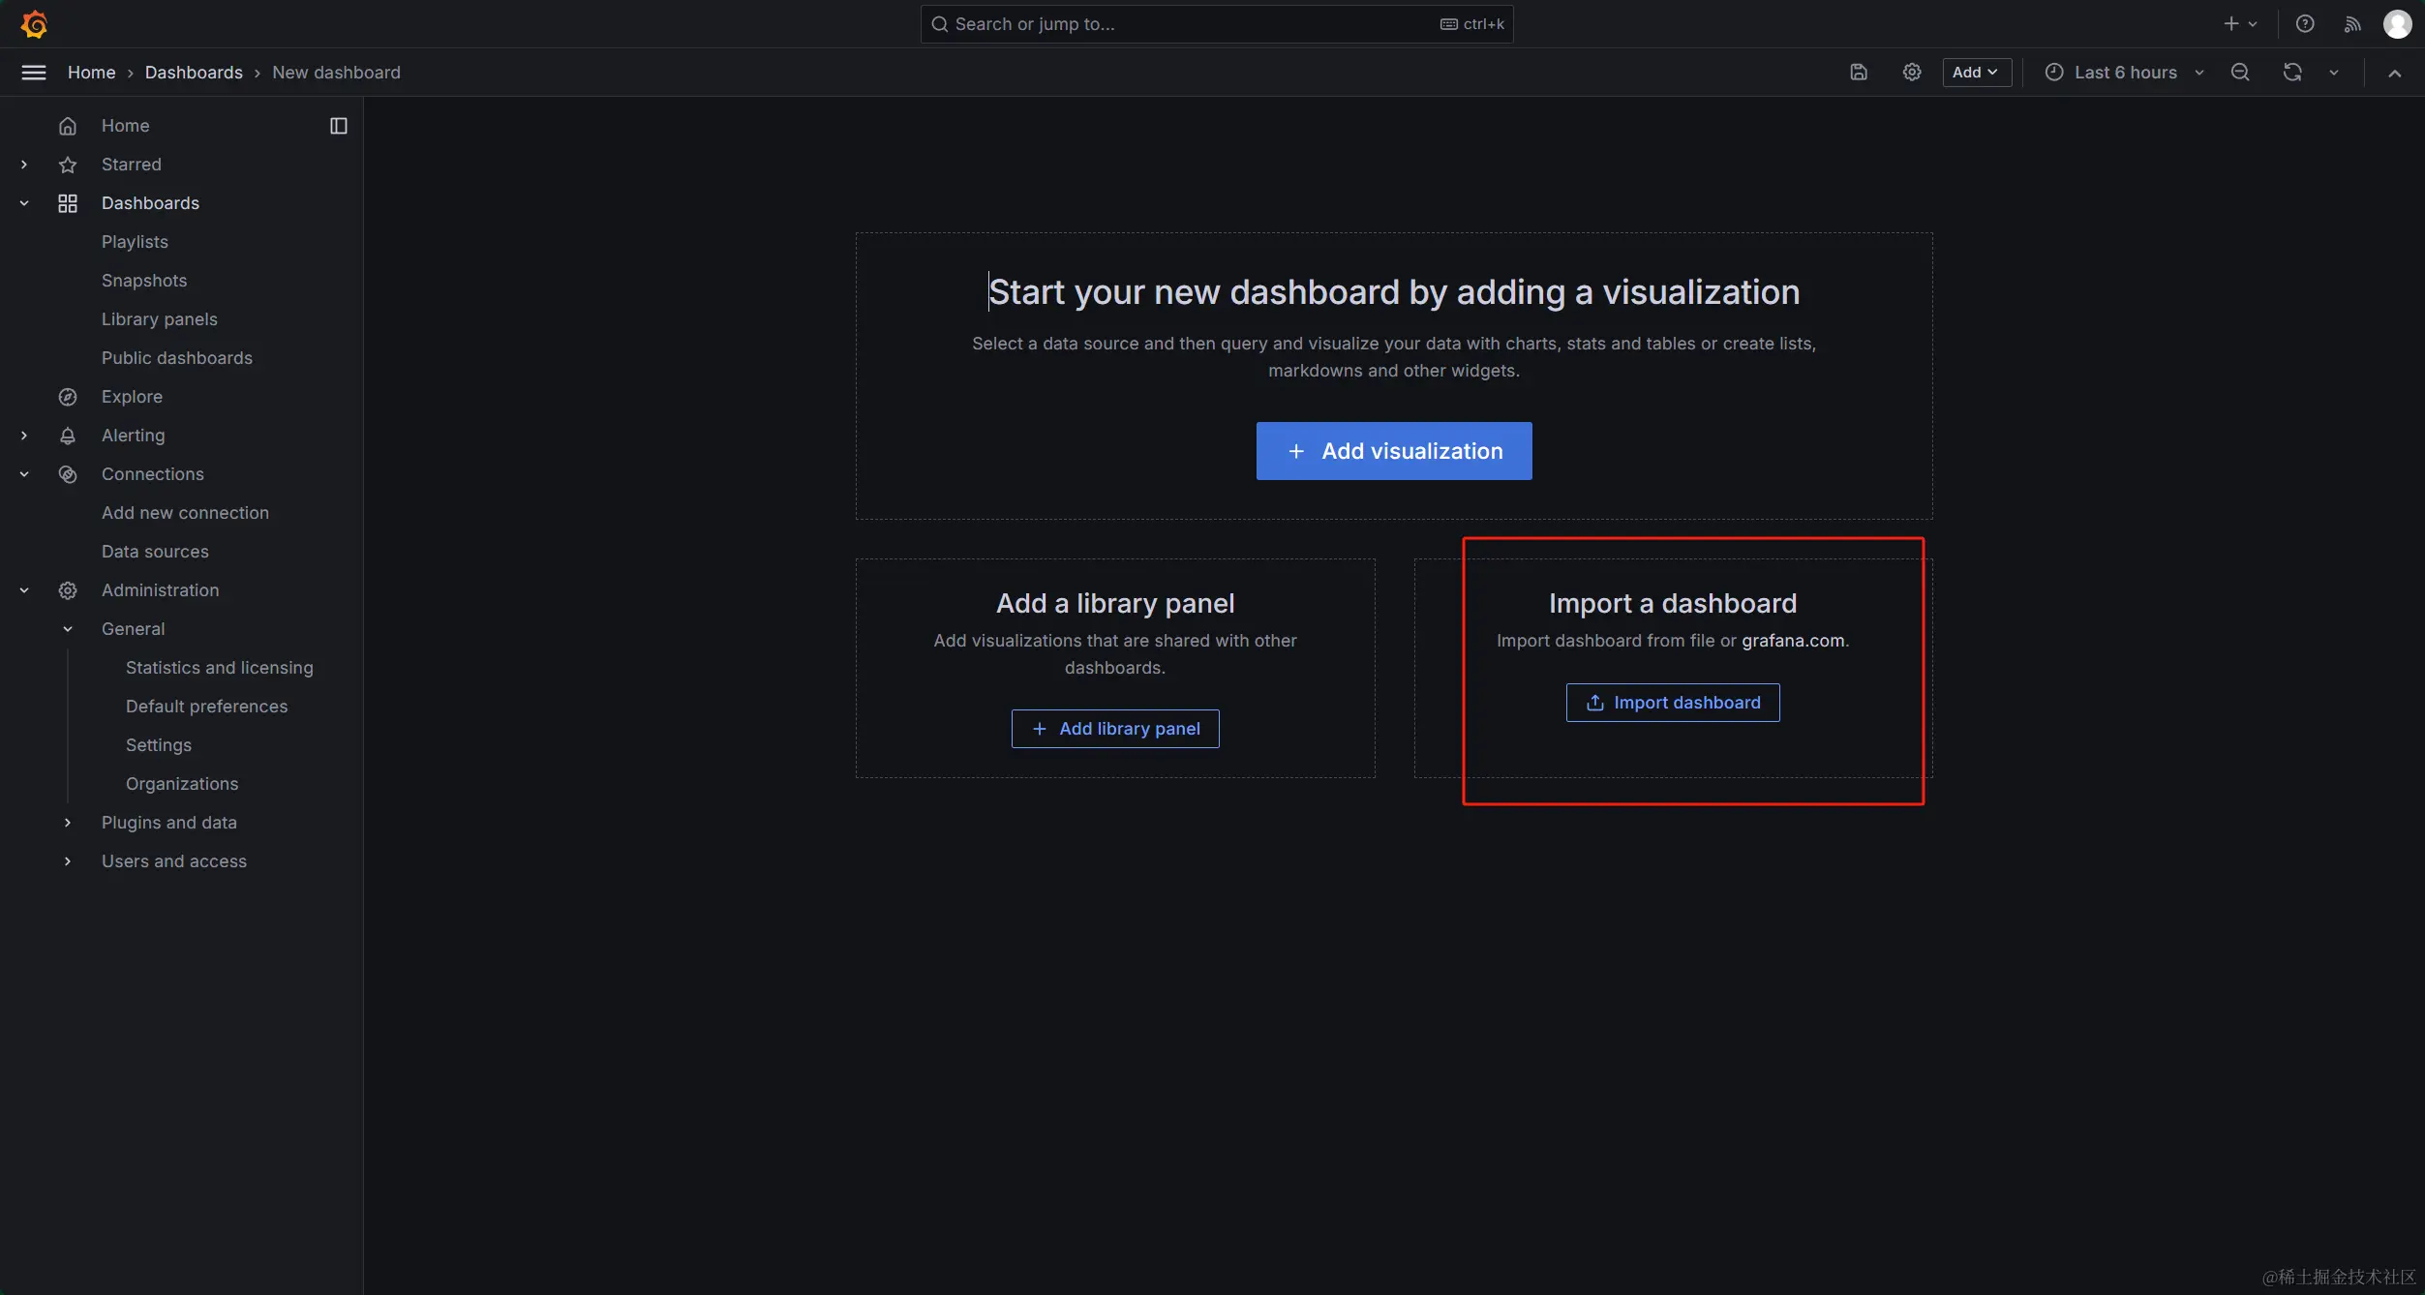The width and height of the screenshot is (2425, 1295).
Task: Open dashboard settings gear icon
Action: click(1911, 73)
